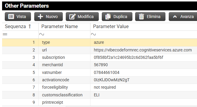Image resolution: width=197 pixels, height=107 pixels.
Task: Click the Vista list icon
Action: [11, 17]
